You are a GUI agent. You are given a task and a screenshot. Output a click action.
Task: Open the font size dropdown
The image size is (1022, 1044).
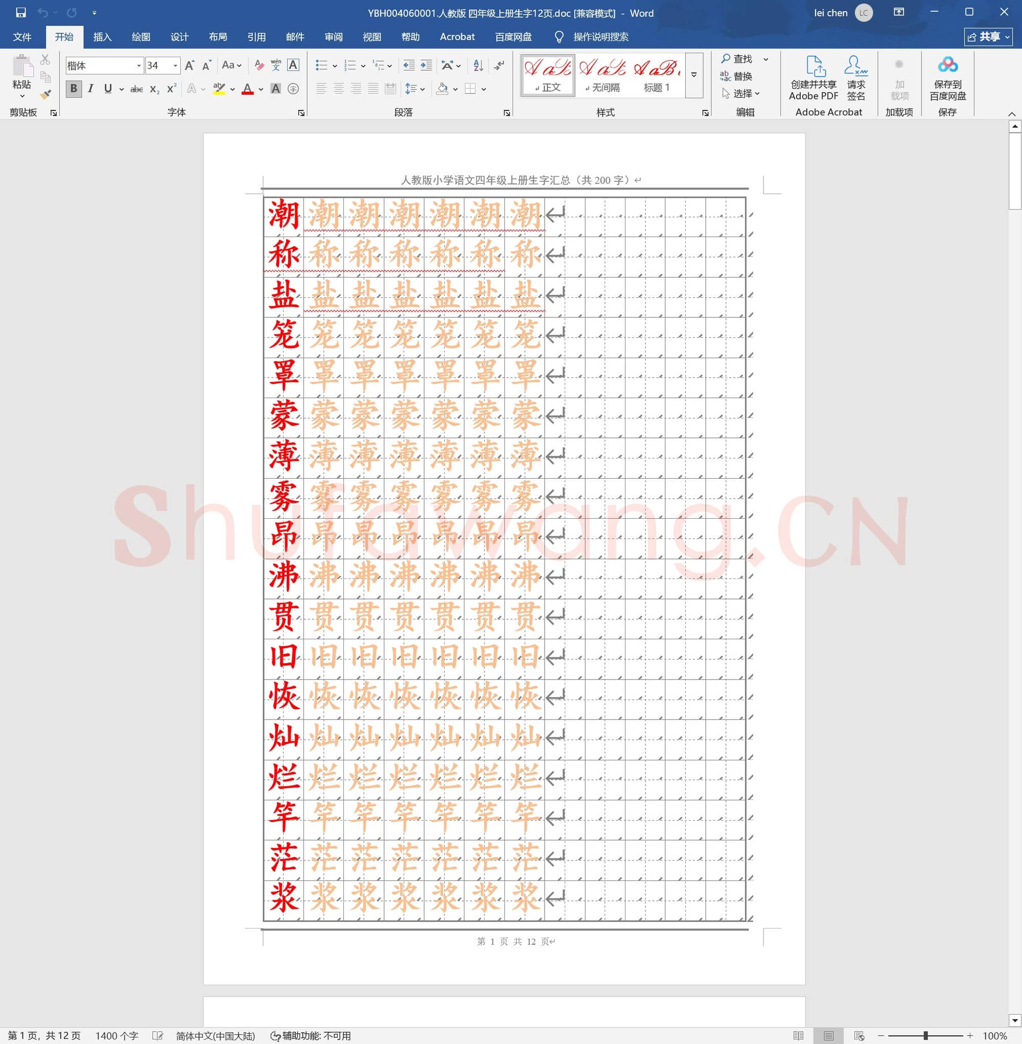175,65
